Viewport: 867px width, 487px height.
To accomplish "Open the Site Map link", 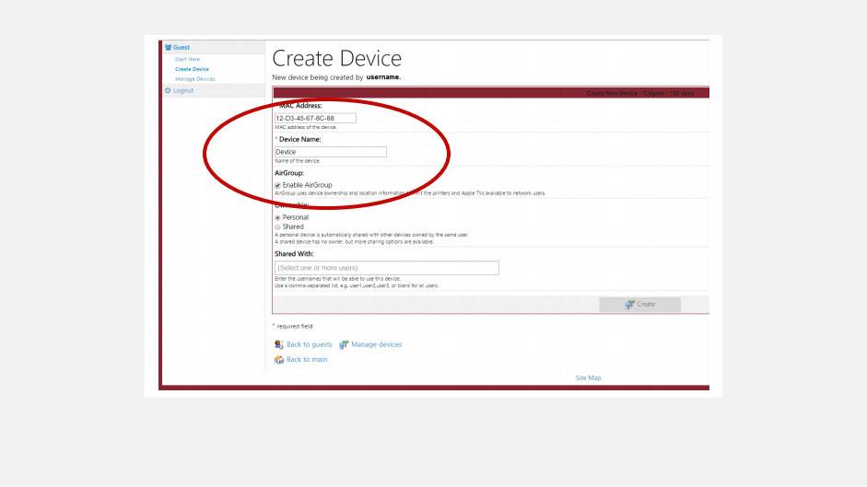I will click(x=588, y=378).
